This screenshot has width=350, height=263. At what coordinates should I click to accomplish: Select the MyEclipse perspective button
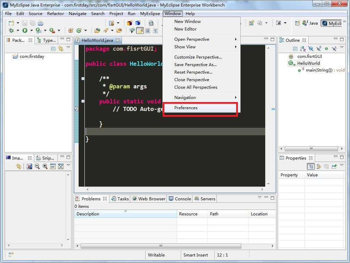click(x=332, y=23)
